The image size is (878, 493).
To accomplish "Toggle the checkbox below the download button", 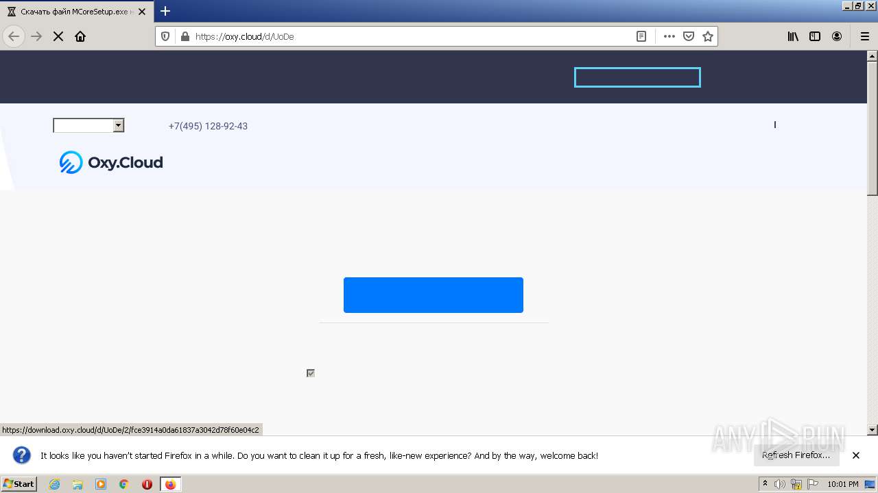I will click(x=311, y=373).
